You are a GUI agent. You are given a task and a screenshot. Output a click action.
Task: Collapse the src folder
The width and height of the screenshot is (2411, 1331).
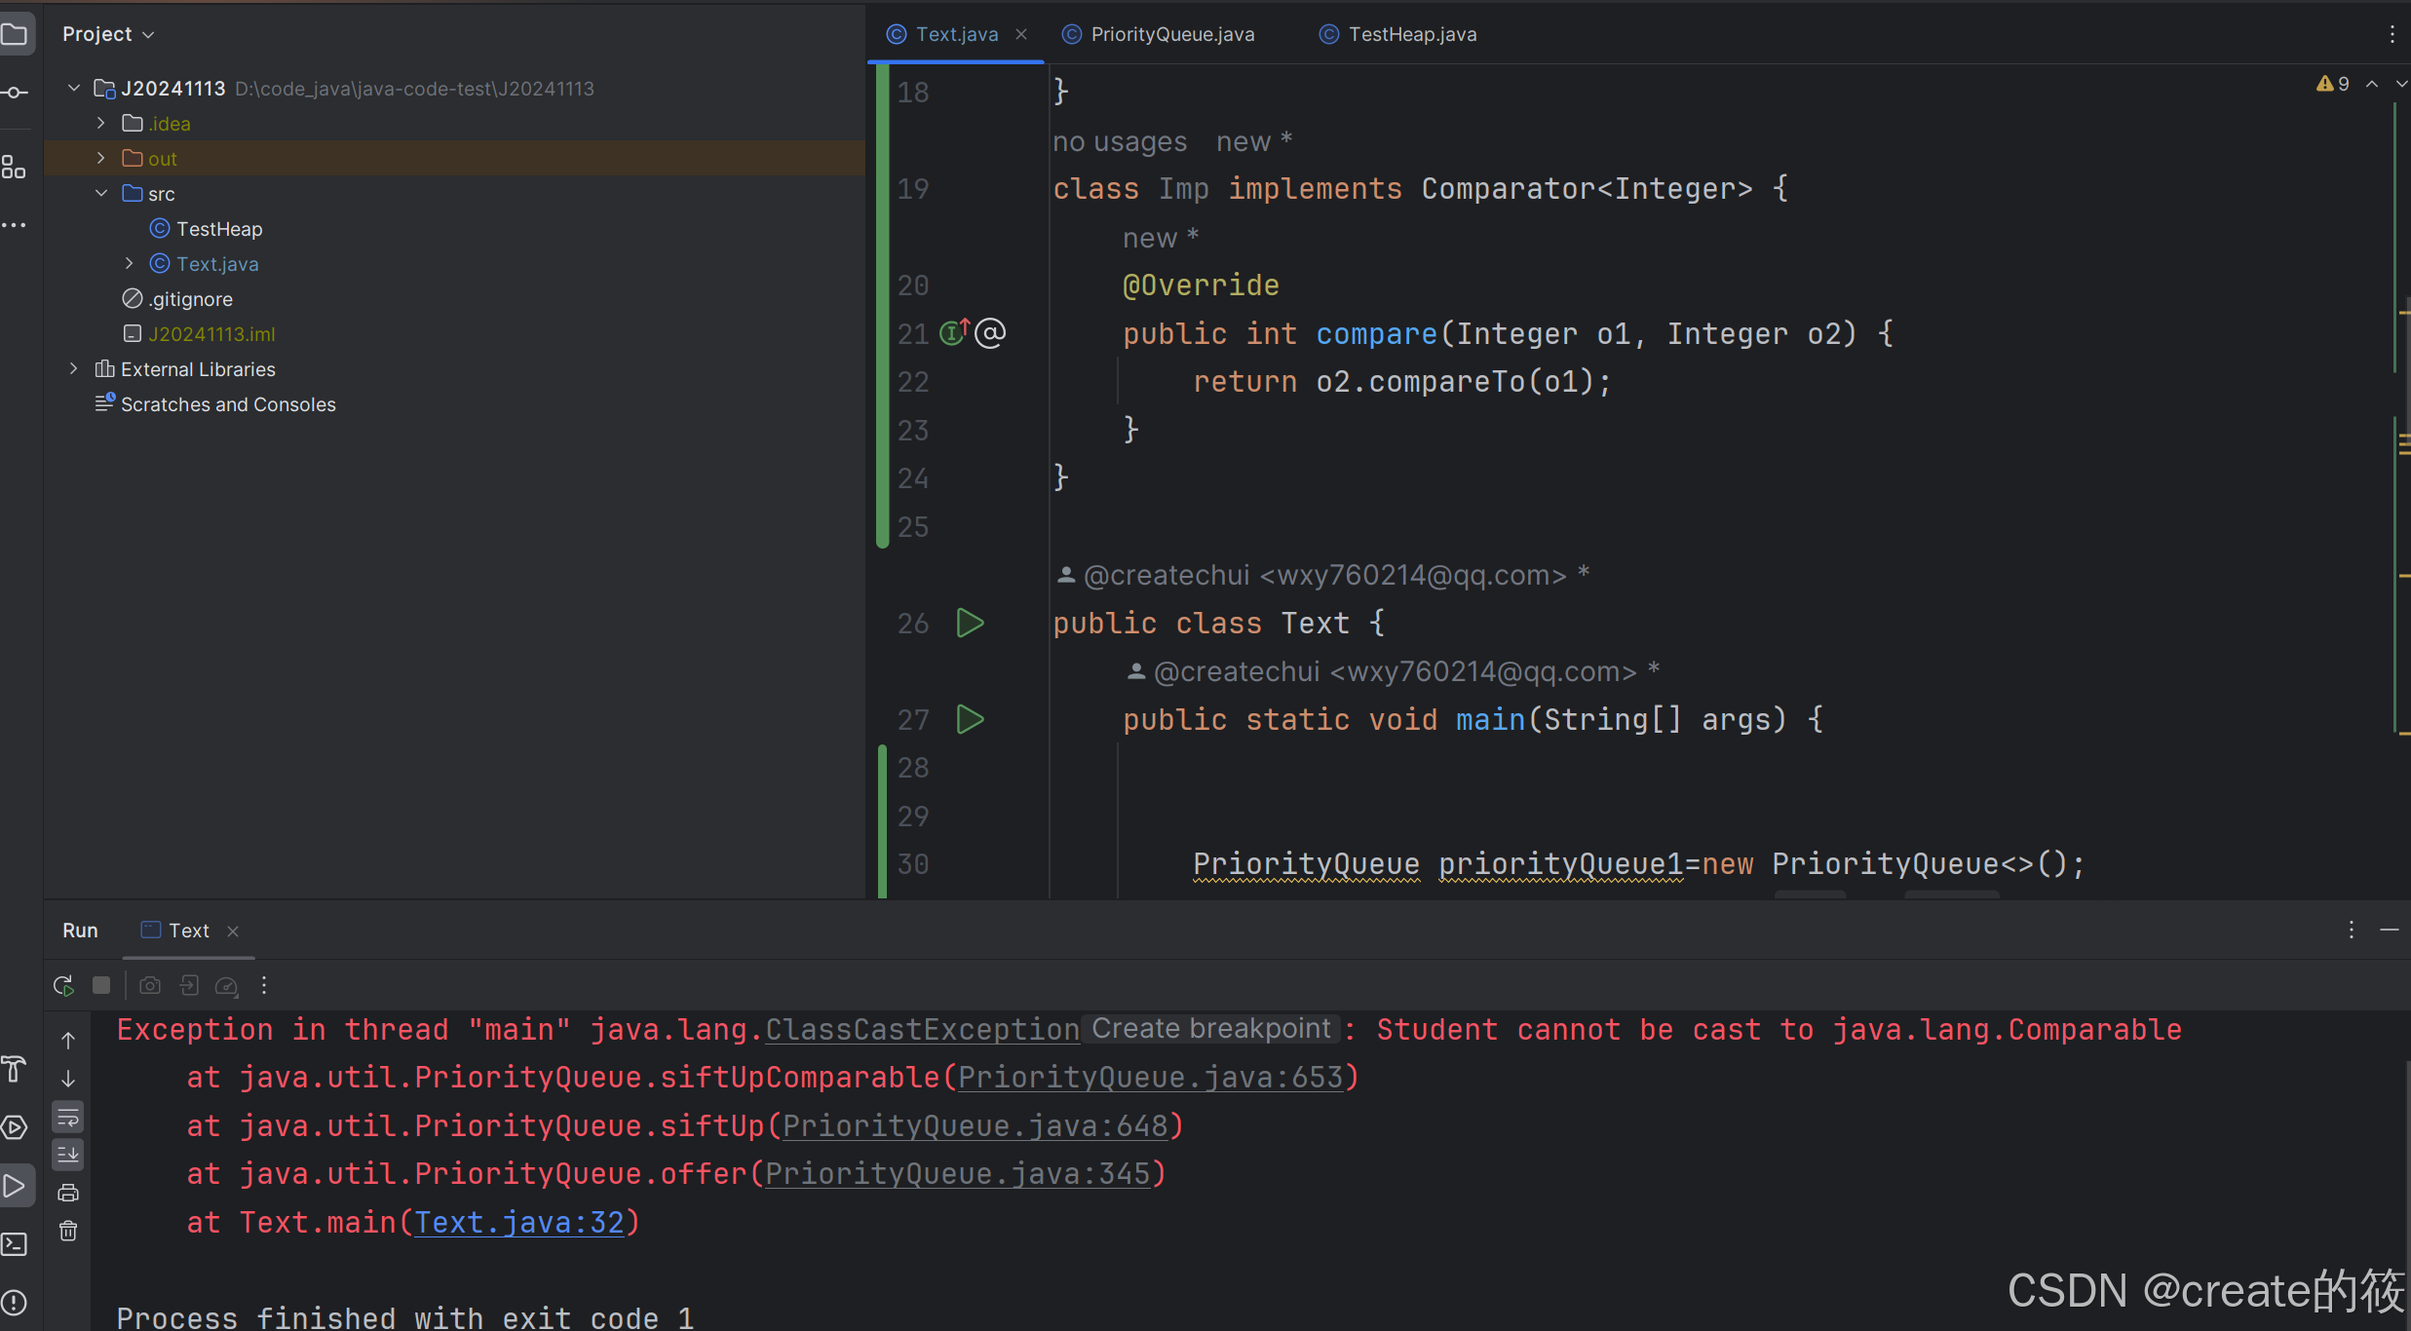click(x=101, y=193)
